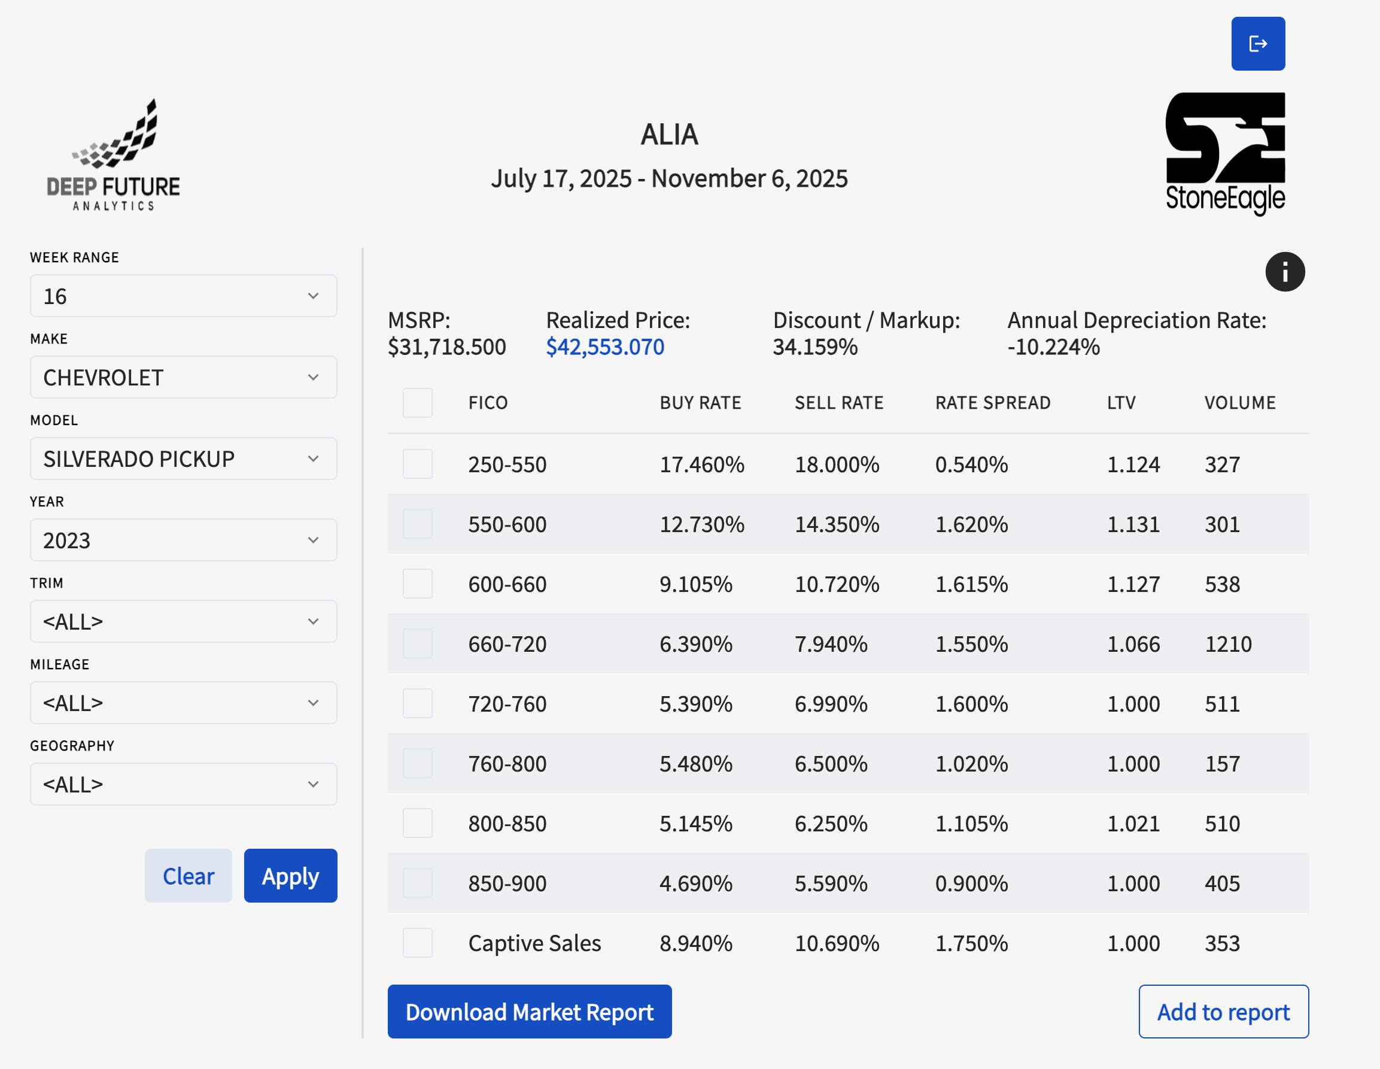Click Add to report button
This screenshot has height=1069, width=1380.
coord(1223,1012)
